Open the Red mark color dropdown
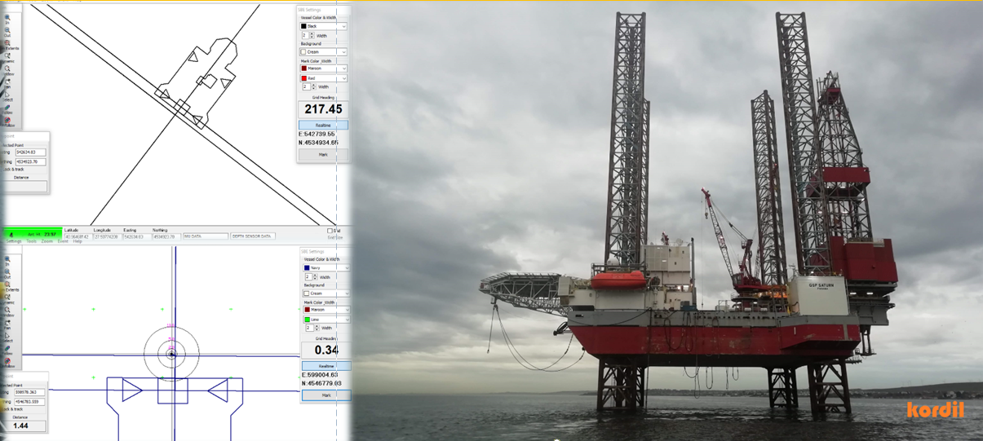The height and width of the screenshot is (441, 983). (x=324, y=78)
